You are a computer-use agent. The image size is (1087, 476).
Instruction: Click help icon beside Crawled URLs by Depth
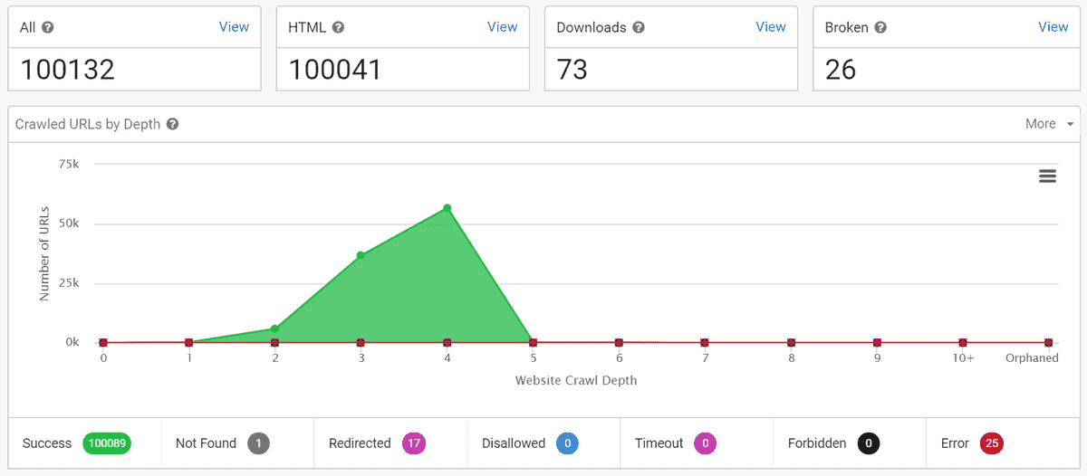coord(172,124)
